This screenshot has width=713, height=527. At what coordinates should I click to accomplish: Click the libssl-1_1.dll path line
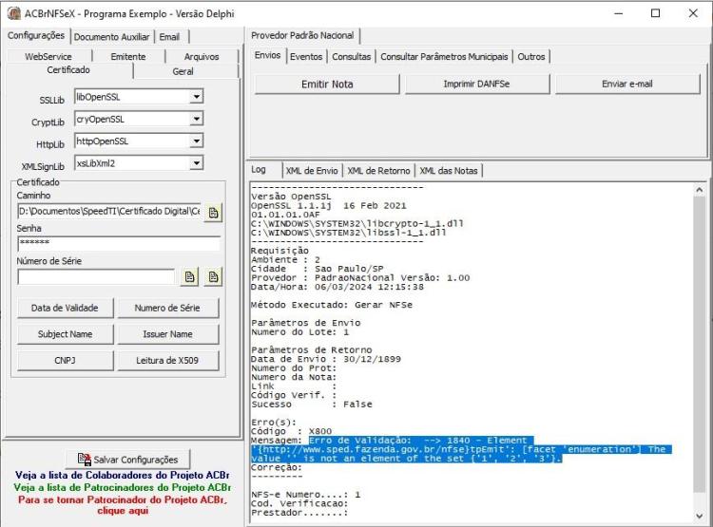tap(349, 233)
